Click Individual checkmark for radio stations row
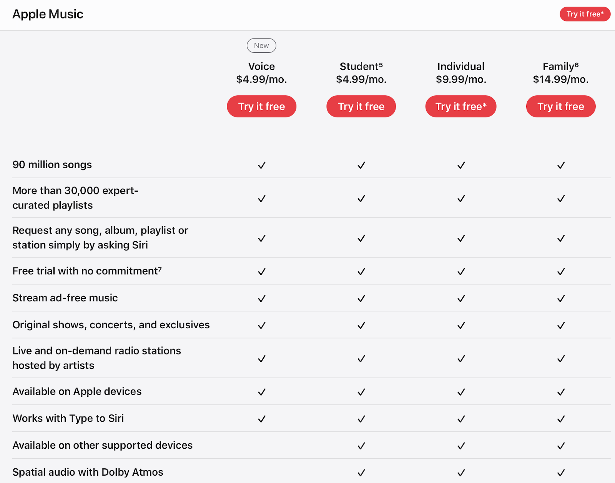615x483 pixels. (461, 359)
